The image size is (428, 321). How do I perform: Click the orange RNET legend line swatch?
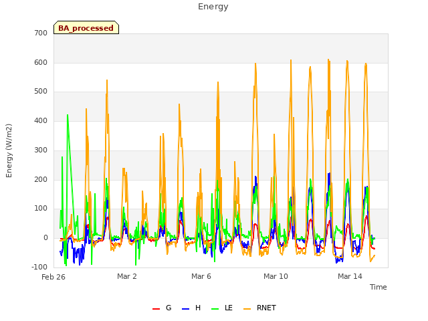tap(247, 309)
